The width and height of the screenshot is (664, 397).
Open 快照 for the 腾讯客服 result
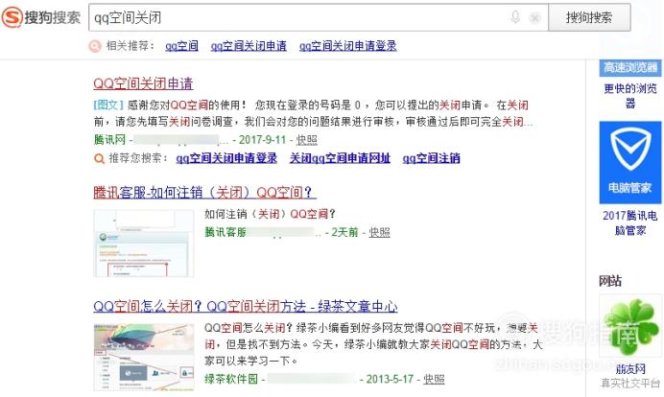pos(379,232)
